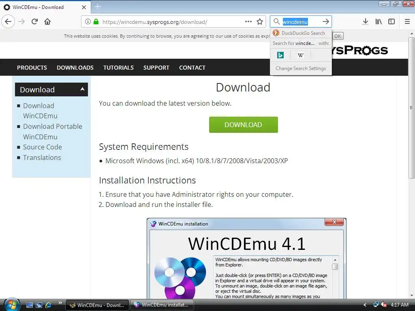
Task: Select DuckDuckGo Search suggestion
Action: pos(301,33)
